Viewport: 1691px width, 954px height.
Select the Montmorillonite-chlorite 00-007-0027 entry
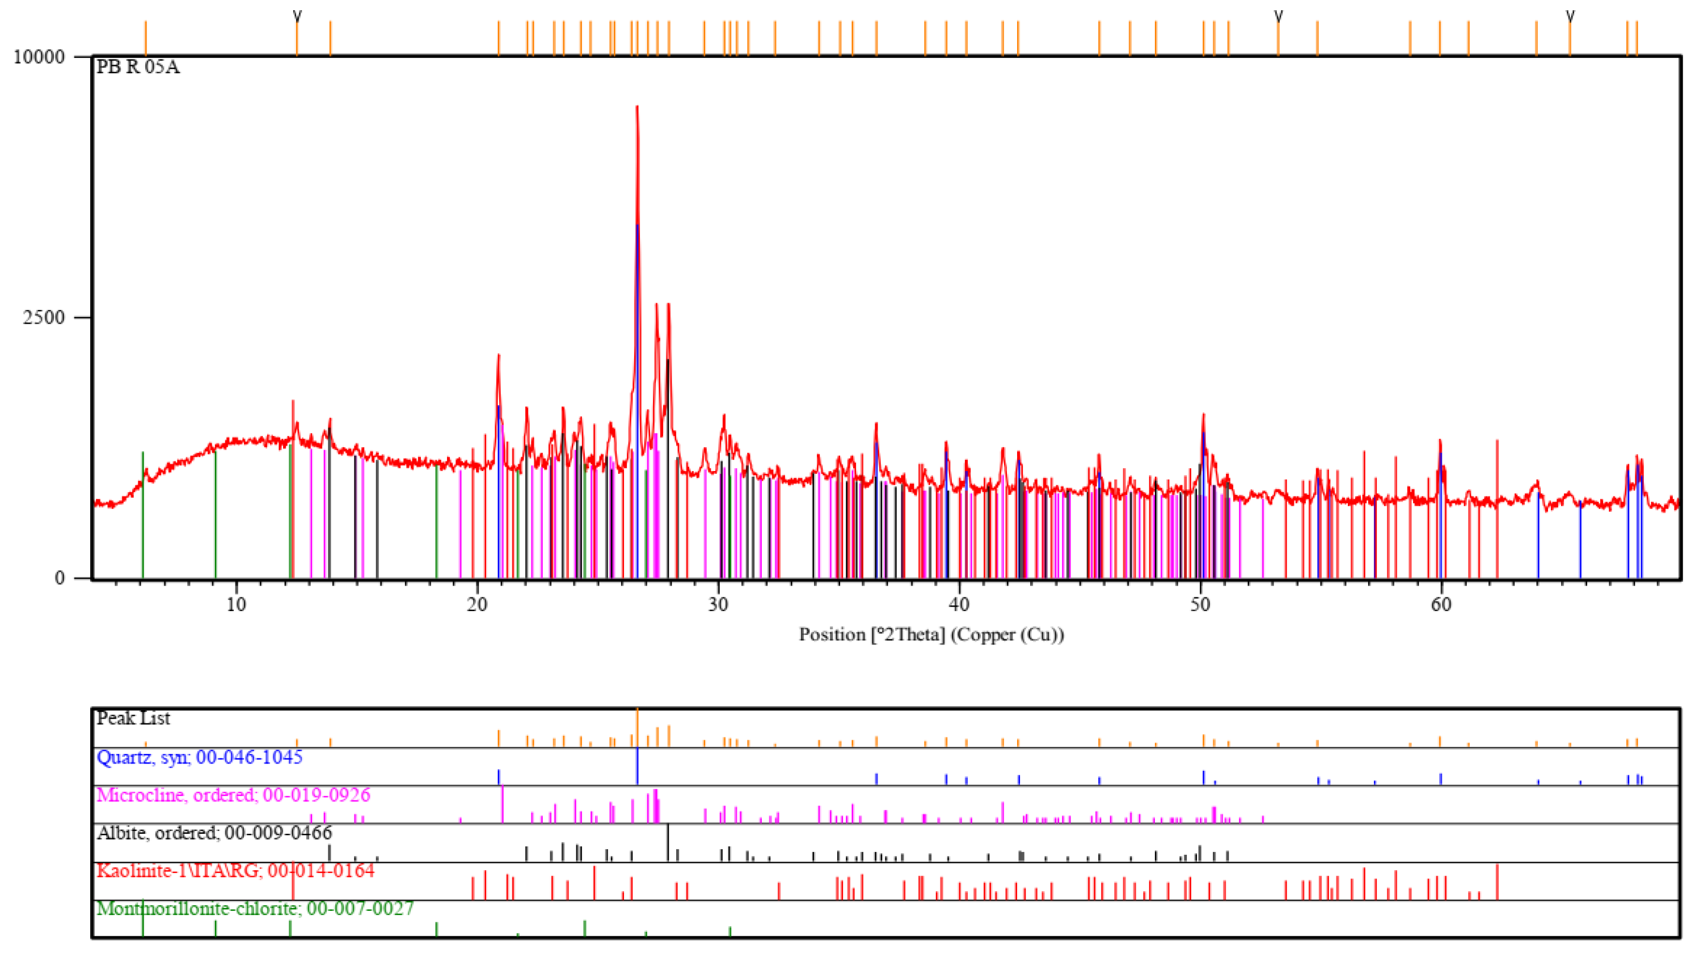[255, 908]
